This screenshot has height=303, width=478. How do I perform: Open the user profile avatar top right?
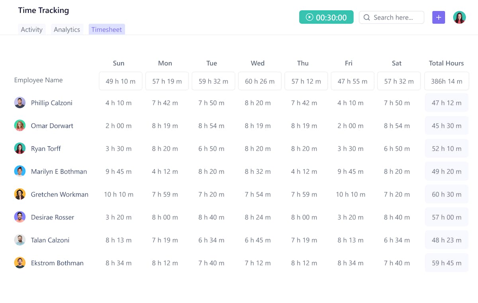coord(459,17)
